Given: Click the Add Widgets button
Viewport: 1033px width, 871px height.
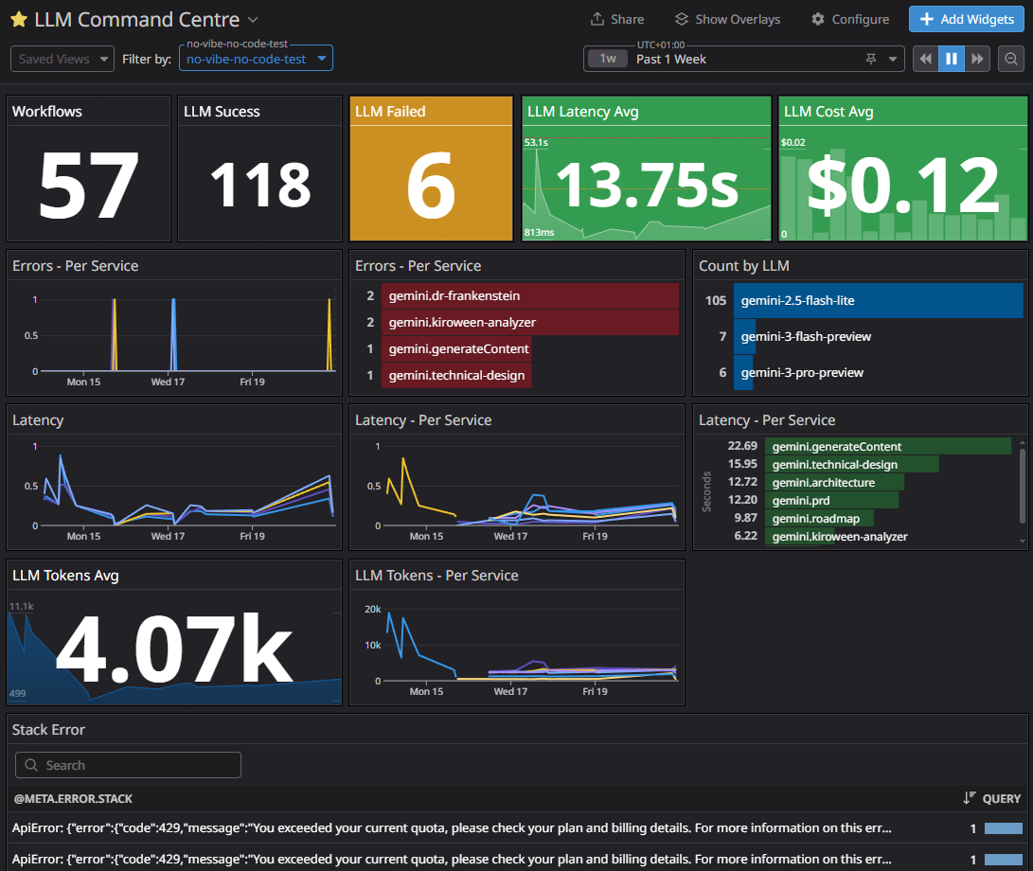Looking at the screenshot, I should pyautogui.click(x=967, y=19).
